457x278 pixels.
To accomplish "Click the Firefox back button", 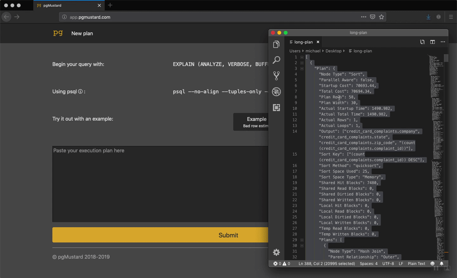I will point(6,17).
